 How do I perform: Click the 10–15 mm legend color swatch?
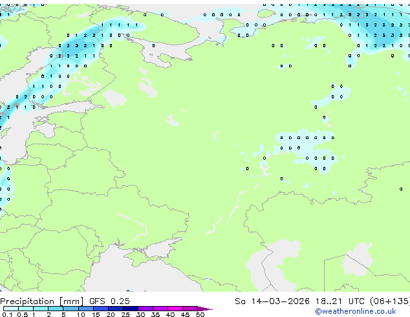pos(85,309)
